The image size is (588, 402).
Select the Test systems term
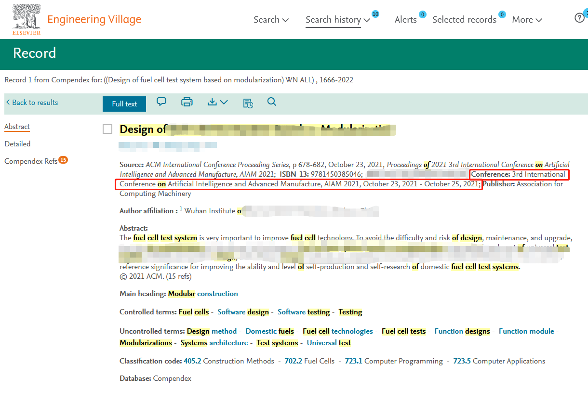(x=277, y=343)
